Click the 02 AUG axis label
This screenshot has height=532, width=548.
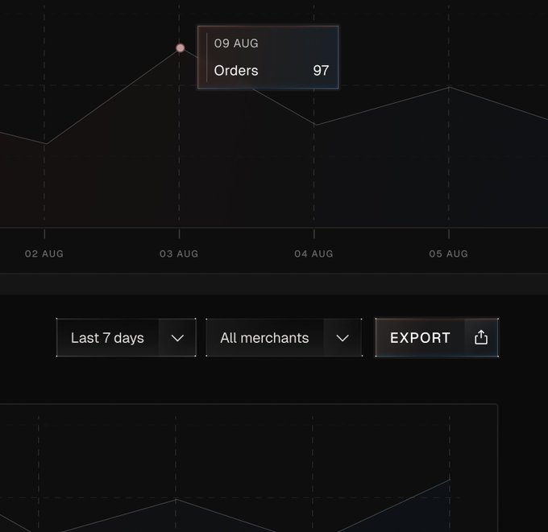pos(44,254)
